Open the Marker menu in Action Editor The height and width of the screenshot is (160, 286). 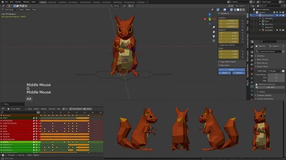coord(44,109)
